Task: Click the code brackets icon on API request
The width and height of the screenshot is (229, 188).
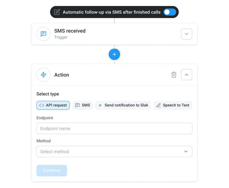Action: [41, 105]
